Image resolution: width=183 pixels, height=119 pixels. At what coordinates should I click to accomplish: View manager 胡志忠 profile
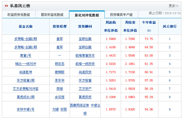[60, 64]
